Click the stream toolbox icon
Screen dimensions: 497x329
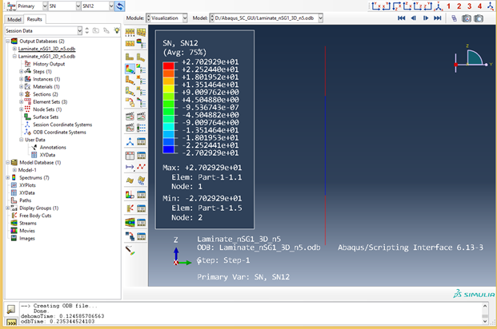130,222
